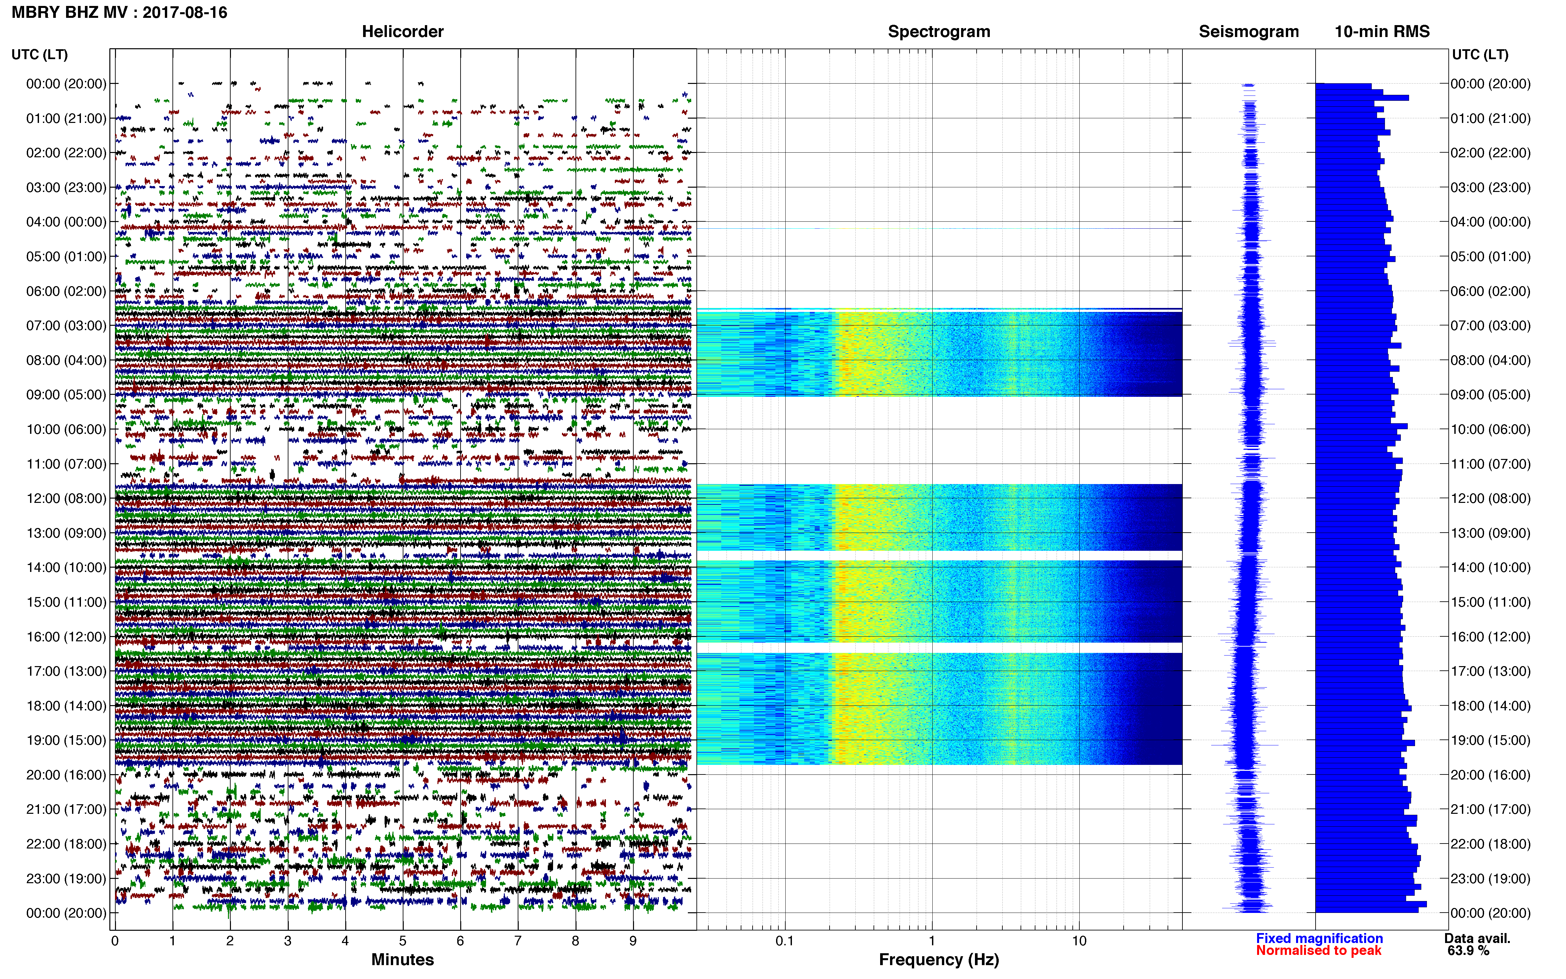The height and width of the screenshot is (979, 1566).
Task: Click 15:00 (11:00) on the RMS-side time axis
Action: pos(1490,602)
